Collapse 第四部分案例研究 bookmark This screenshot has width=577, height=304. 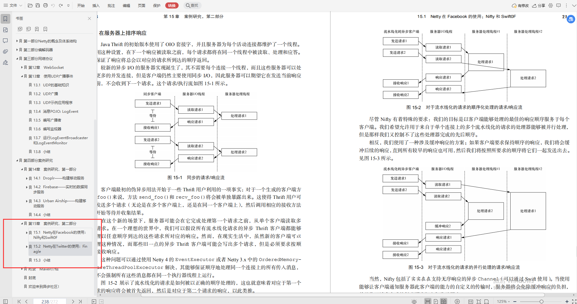tap(17, 160)
